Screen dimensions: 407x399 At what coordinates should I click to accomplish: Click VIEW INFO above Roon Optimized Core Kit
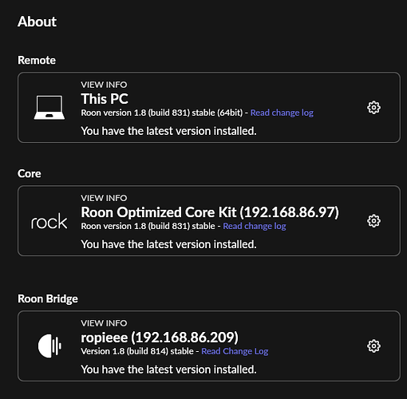[x=104, y=198]
